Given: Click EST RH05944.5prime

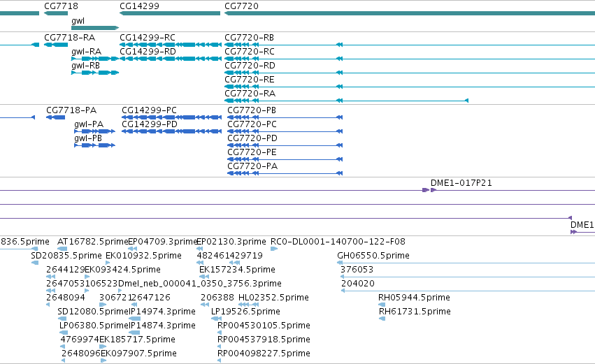Looking at the screenshot, I should (x=414, y=298).
